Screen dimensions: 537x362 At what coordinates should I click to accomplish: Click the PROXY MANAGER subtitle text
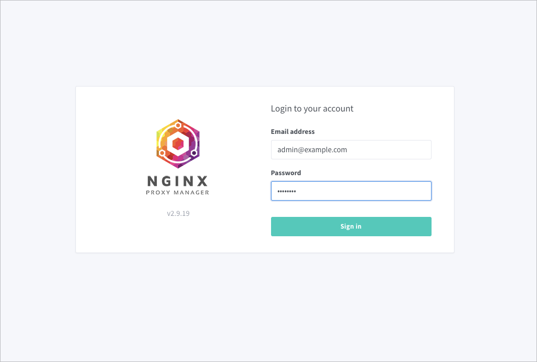tap(178, 192)
